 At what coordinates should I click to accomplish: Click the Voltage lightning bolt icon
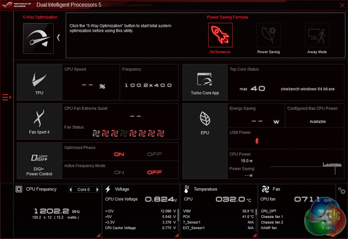pos(108,189)
